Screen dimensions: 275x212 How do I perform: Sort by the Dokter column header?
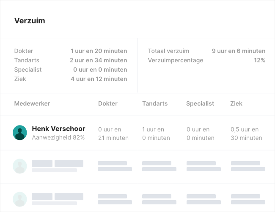pyautogui.click(x=108, y=103)
